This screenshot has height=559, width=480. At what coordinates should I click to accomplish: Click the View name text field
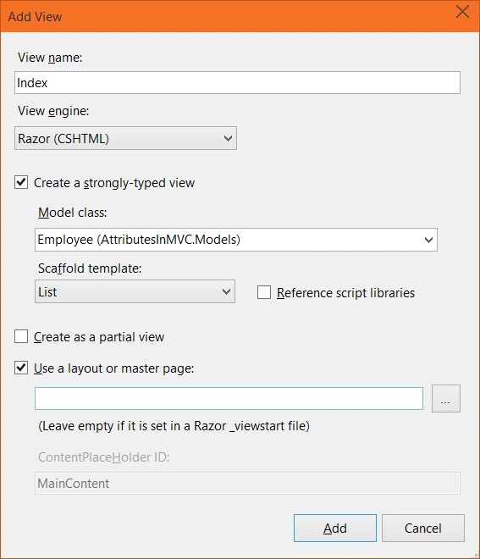pyautogui.click(x=237, y=83)
